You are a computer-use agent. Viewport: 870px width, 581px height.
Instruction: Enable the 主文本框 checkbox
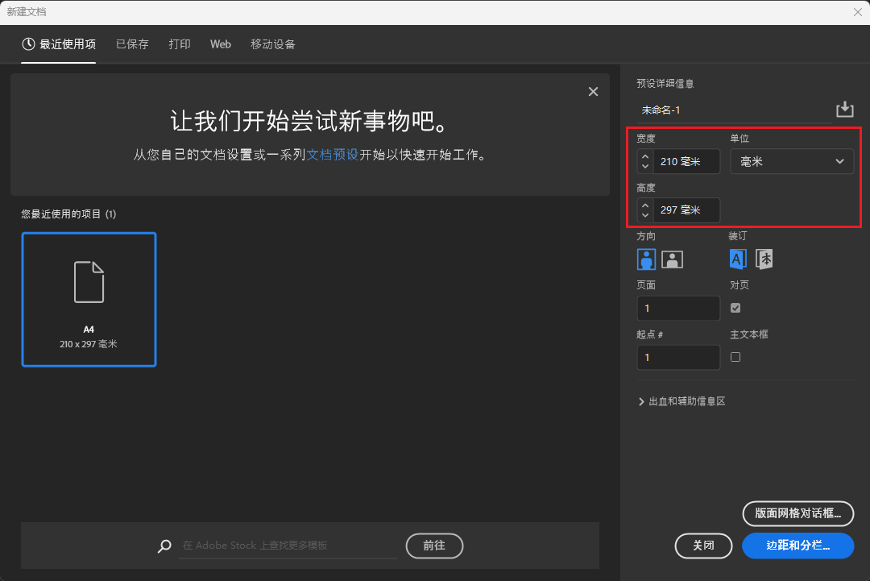(735, 357)
